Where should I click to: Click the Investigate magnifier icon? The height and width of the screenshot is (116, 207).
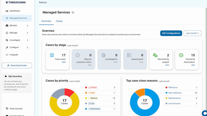pyautogui.click(x=7, y=40)
